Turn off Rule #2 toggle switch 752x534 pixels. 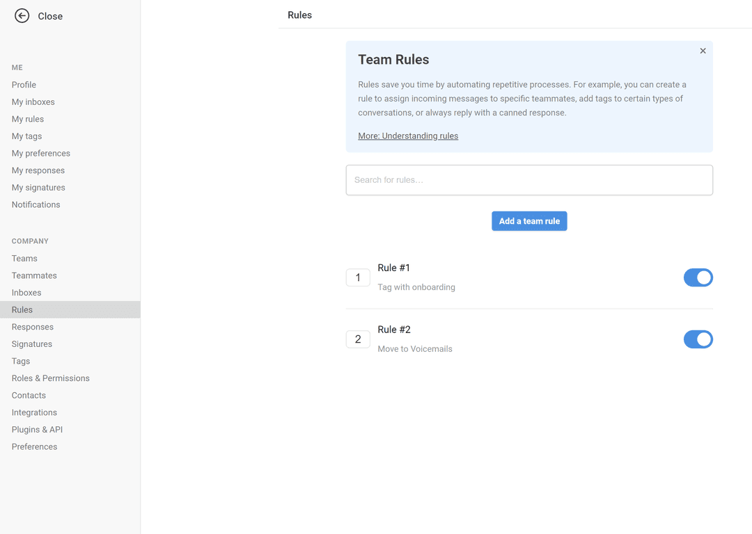click(x=698, y=339)
